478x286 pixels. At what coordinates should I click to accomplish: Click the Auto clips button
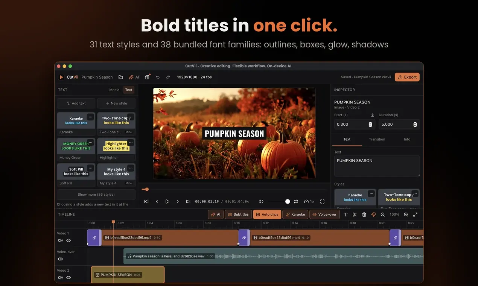tap(267, 214)
